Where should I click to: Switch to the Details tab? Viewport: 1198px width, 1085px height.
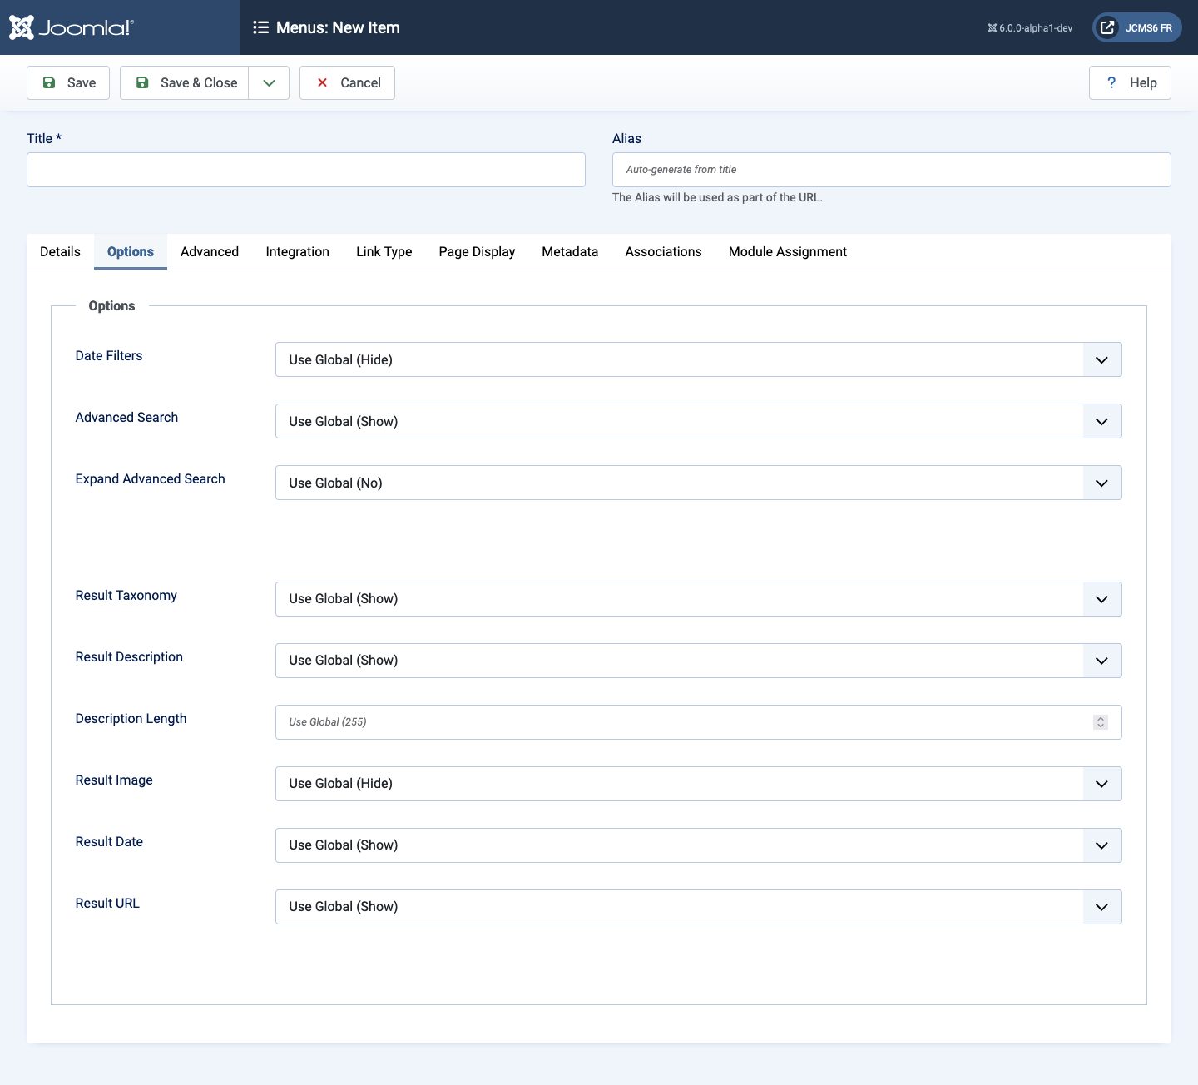pyautogui.click(x=60, y=251)
